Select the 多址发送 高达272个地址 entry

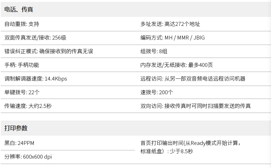point(170,24)
